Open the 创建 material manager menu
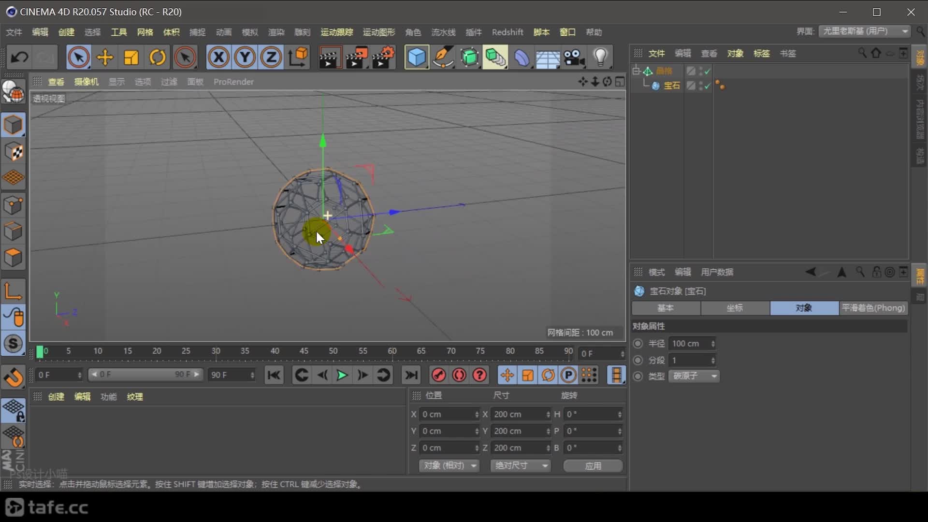928x522 pixels. [x=56, y=396]
